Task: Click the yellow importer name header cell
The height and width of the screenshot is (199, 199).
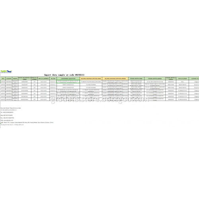Action: point(91,78)
